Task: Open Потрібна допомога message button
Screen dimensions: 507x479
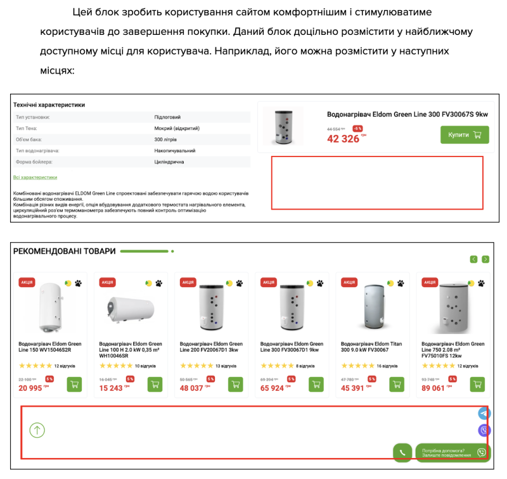Action: point(453,452)
